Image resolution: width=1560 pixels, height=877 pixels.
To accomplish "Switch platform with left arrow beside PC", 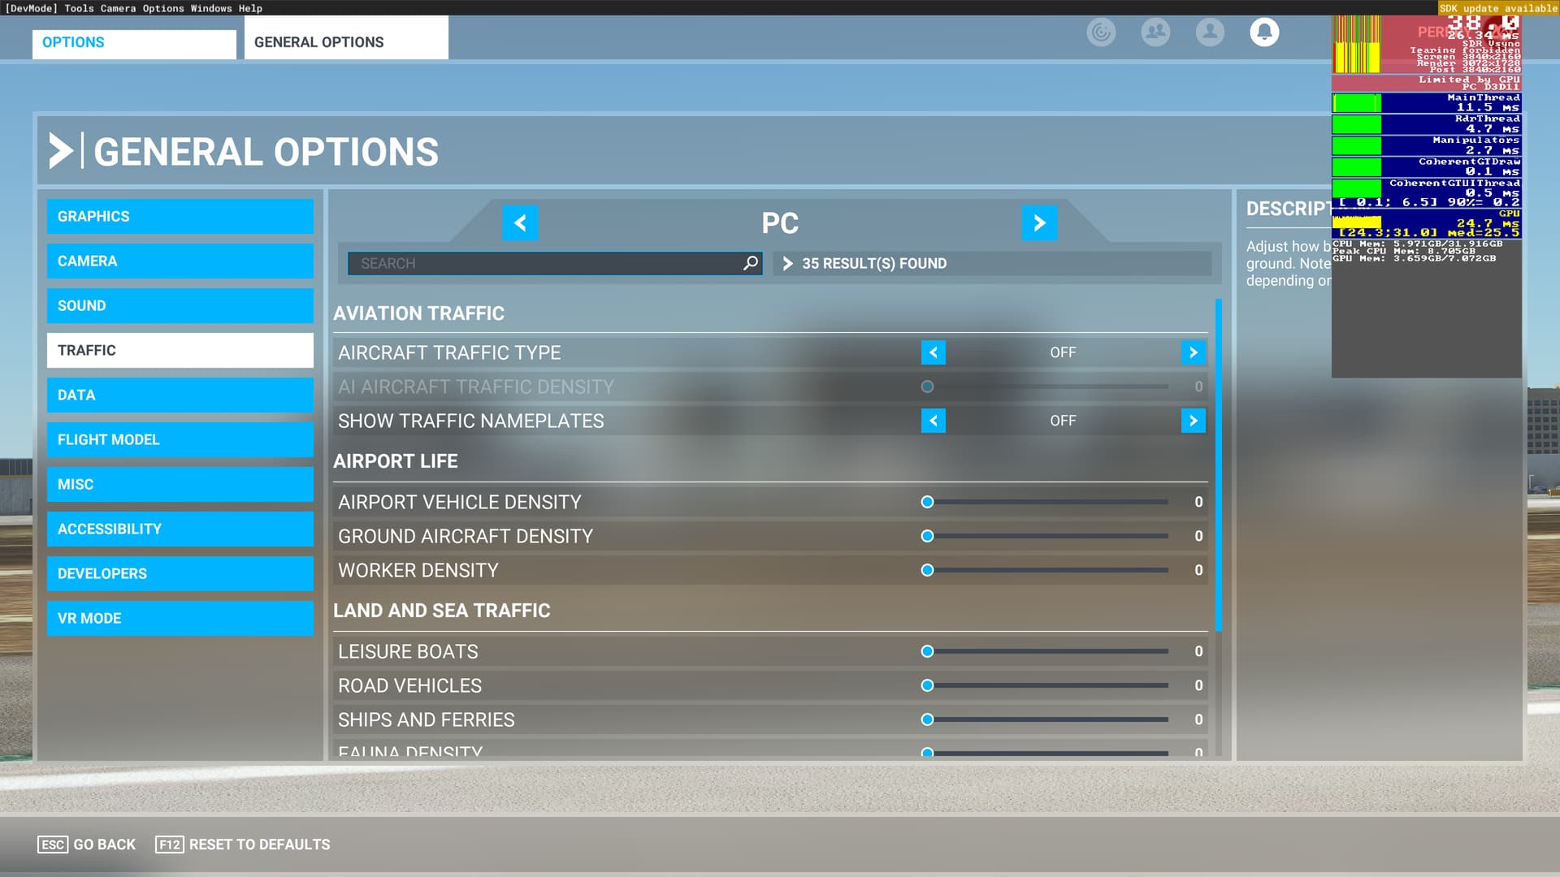I will tap(520, 222).
